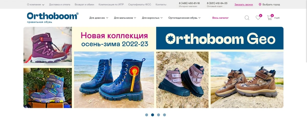Open the Для взрослых menu
The width and height of the screenshot is (307, 124).
point(152,18)
